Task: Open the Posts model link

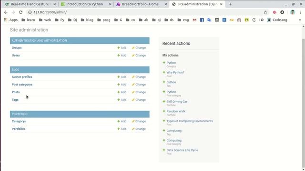Action: [x=16, y=92]
